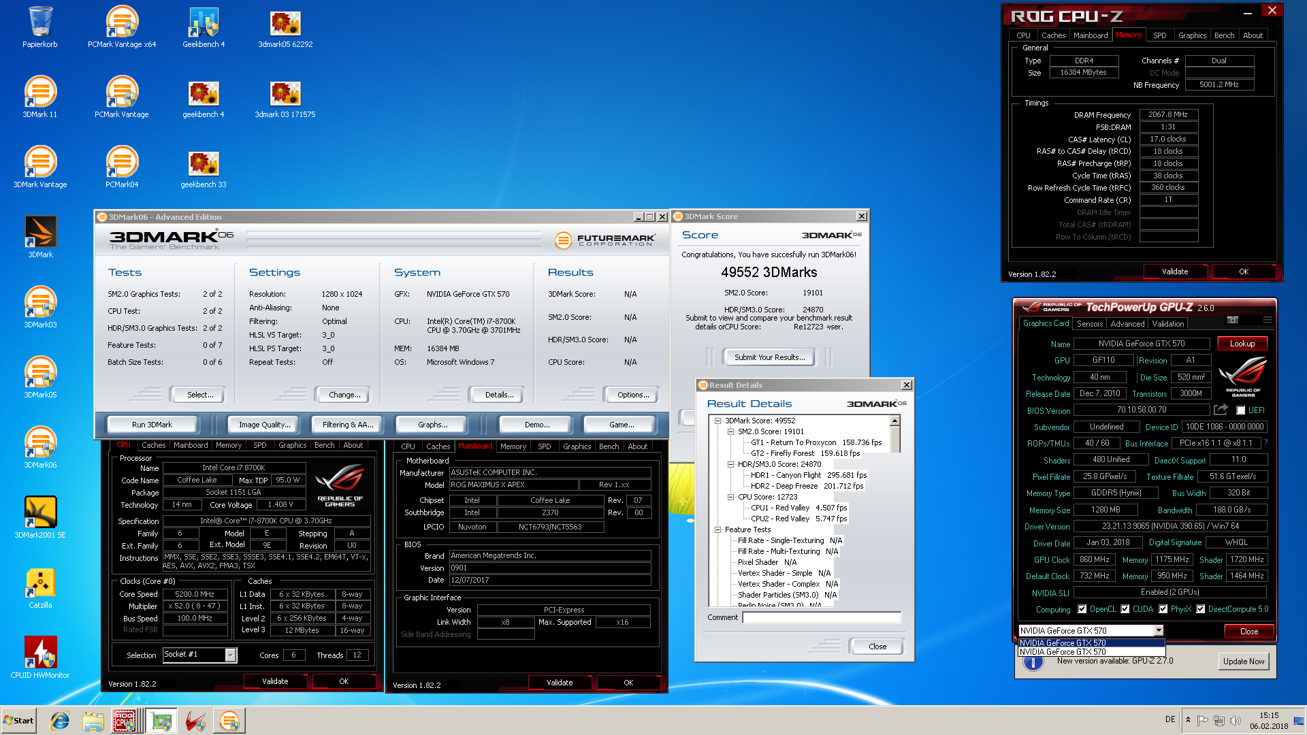
Task: Open the Image Quality... dialog
Action: (264, 425)
